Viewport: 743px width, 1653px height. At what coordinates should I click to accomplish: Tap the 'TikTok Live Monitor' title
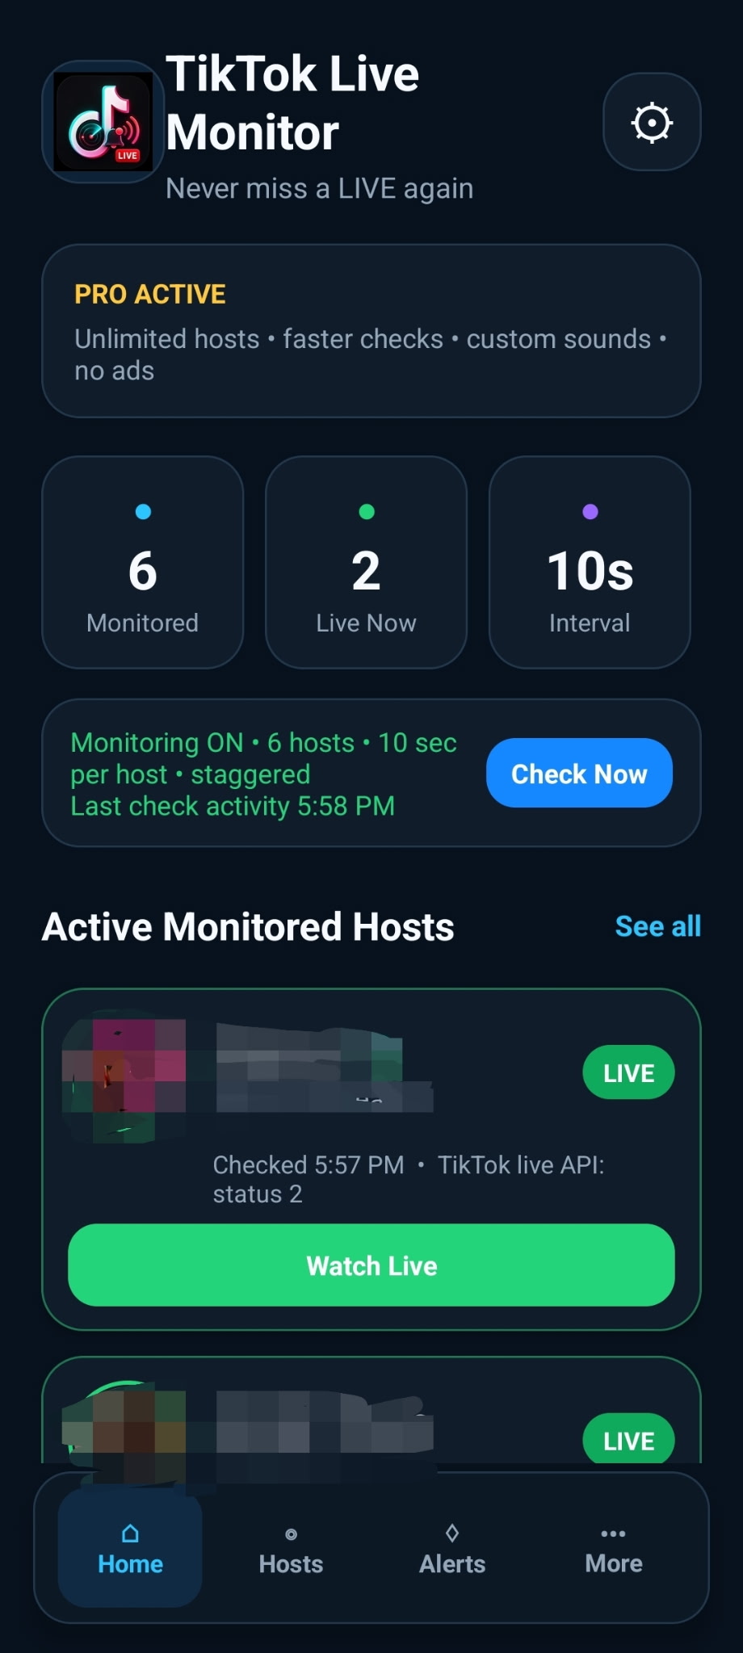click(292, 103)
